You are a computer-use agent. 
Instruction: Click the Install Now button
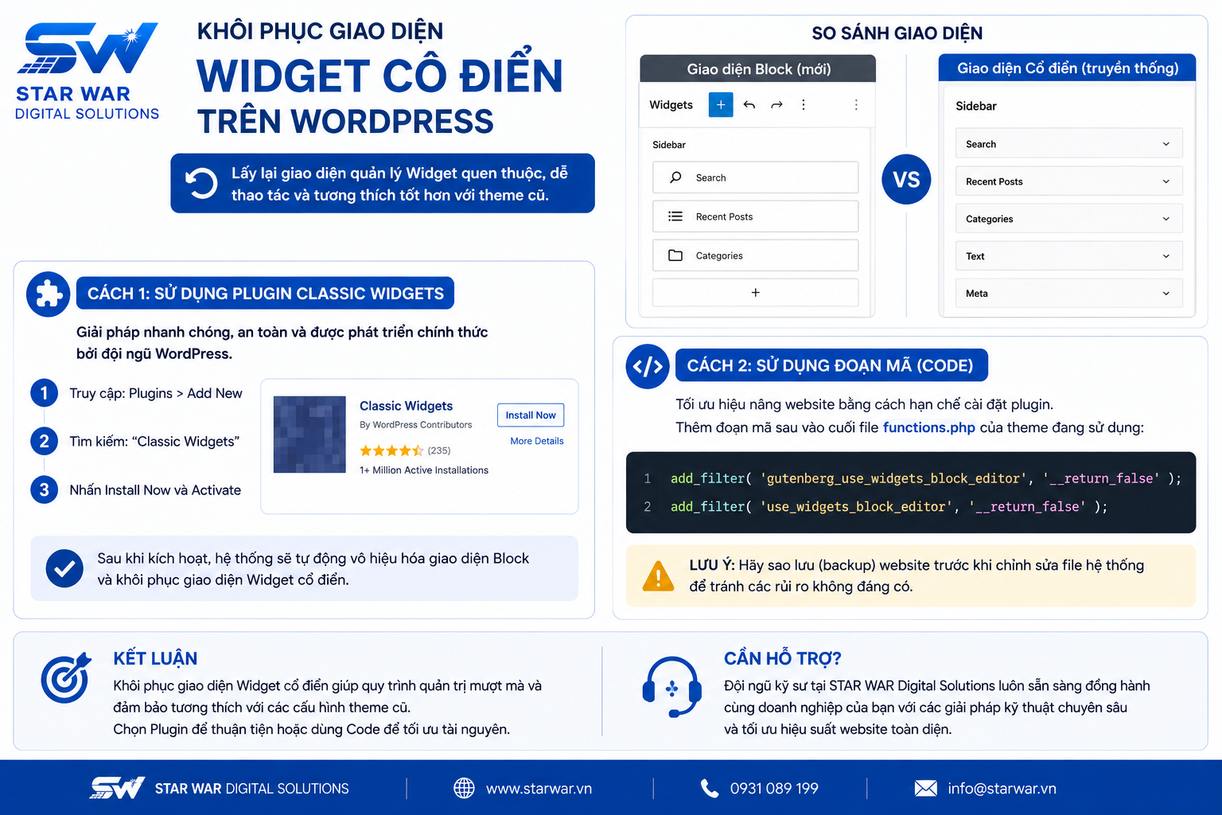531,415
